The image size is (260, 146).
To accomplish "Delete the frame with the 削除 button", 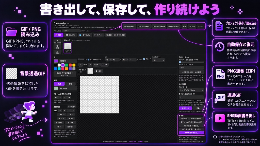I will (x=57, y=52).
